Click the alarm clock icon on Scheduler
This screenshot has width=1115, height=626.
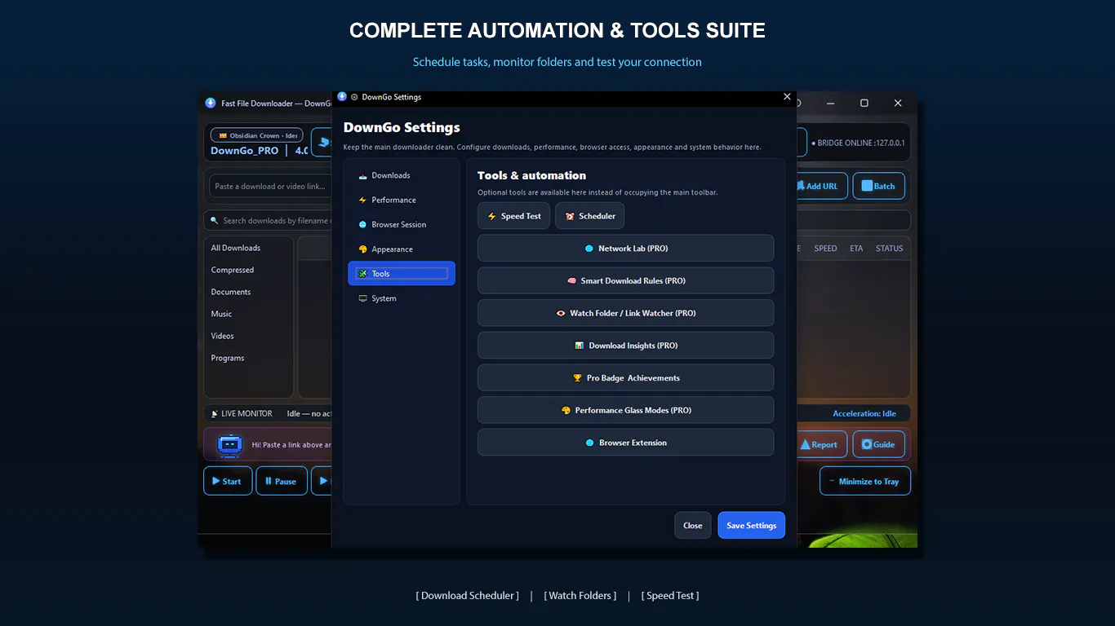coord(570,216)
